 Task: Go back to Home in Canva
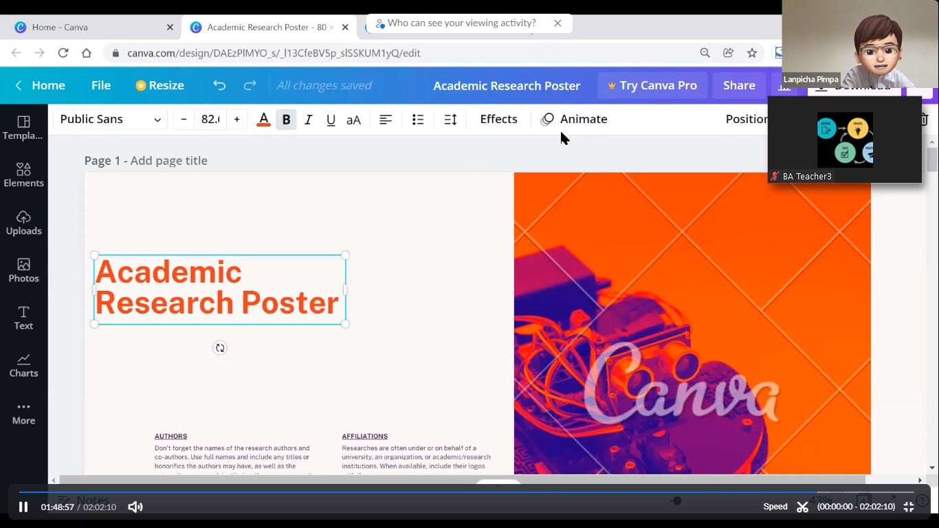40,85
